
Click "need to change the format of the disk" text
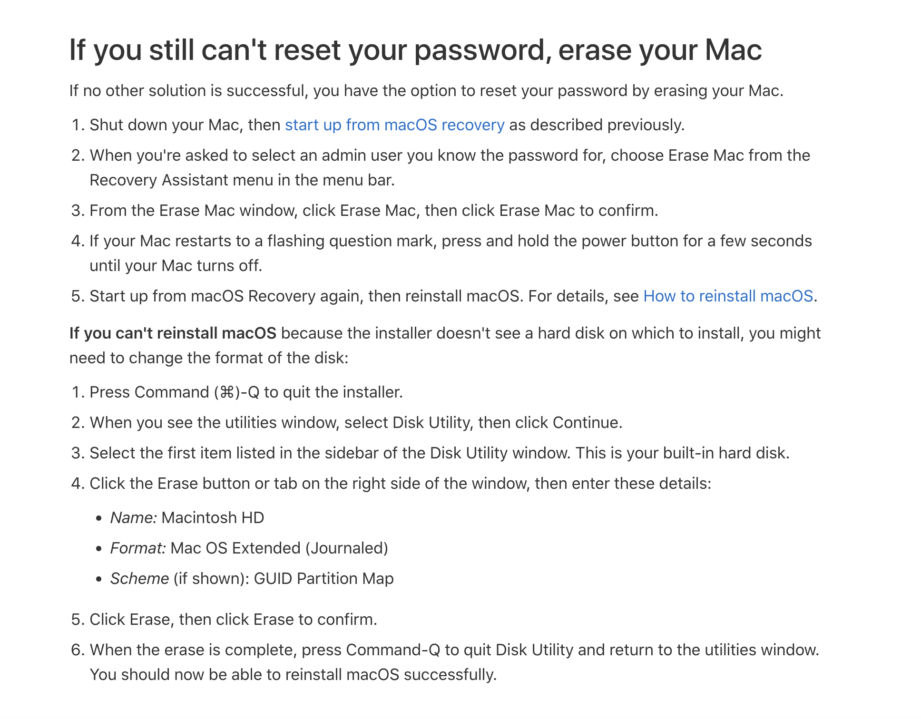(x=209, y=358)
